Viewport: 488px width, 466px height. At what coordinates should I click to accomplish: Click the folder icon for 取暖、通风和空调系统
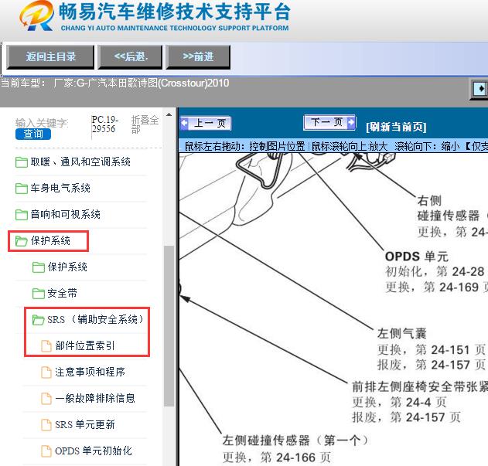(21, 162)
